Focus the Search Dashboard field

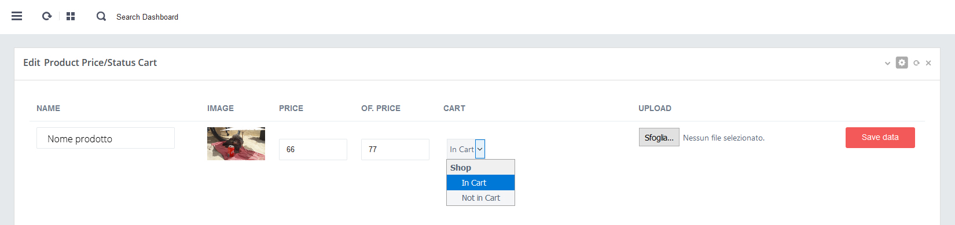coord(147,17)
